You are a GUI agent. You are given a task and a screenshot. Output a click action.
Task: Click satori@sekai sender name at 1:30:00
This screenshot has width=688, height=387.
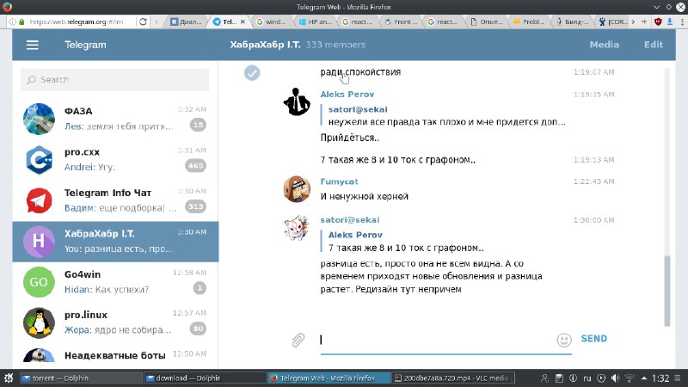point(350,220)
